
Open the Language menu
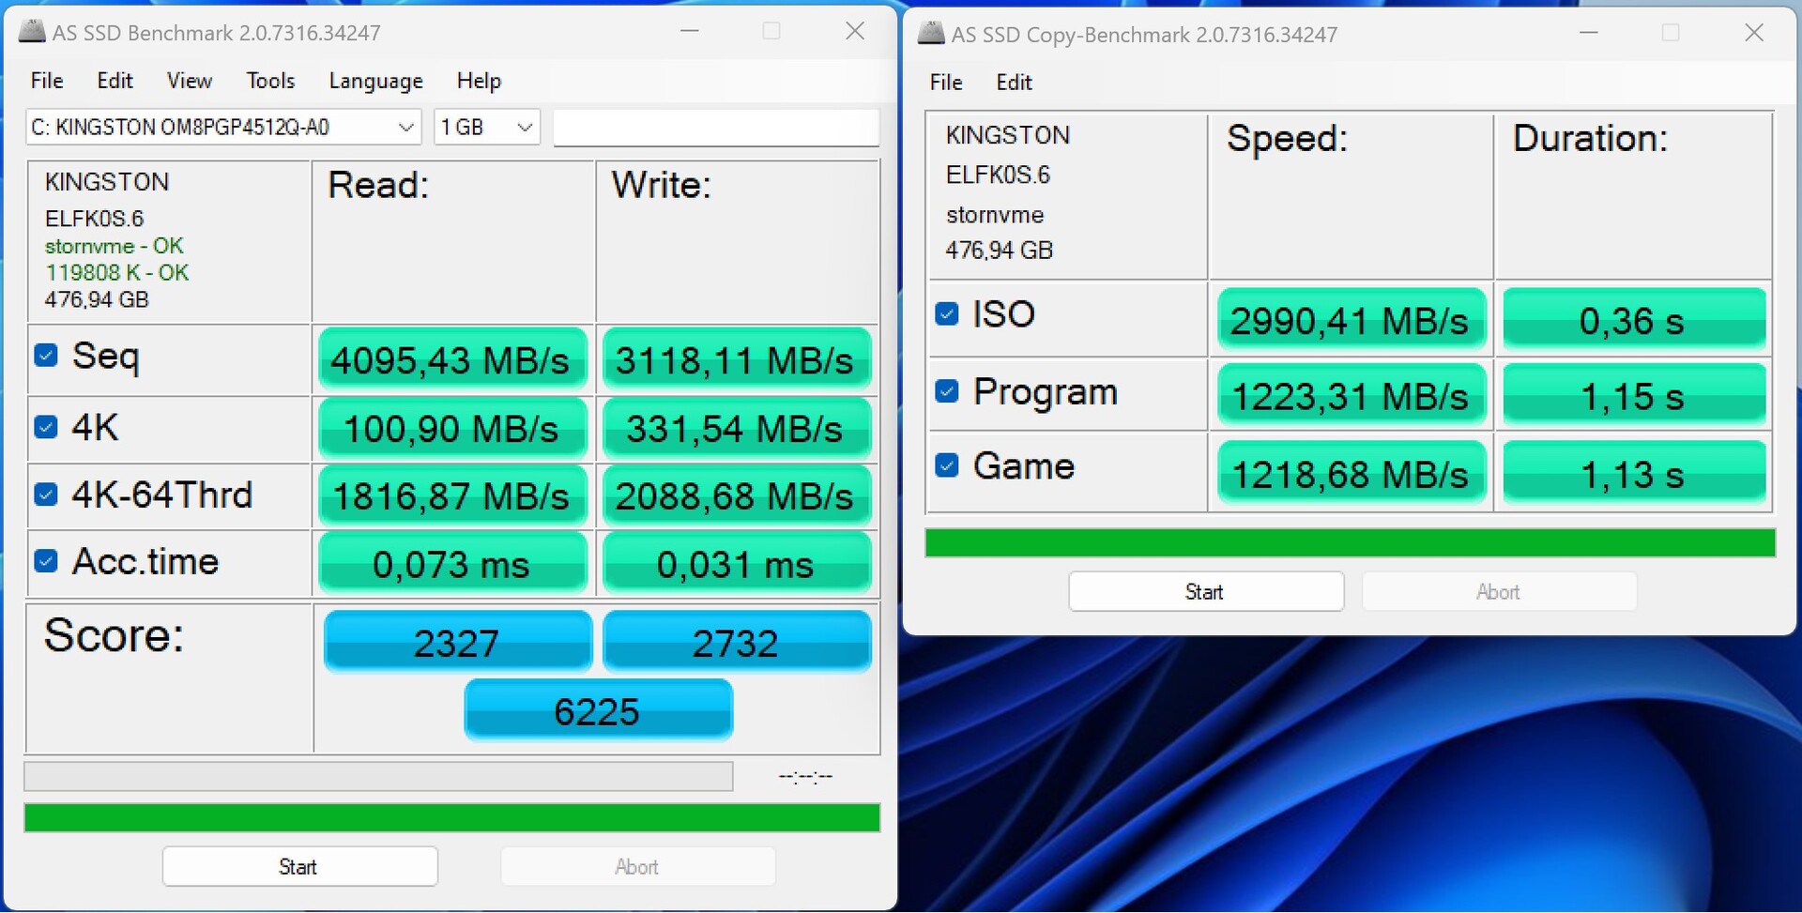[375, 81]
